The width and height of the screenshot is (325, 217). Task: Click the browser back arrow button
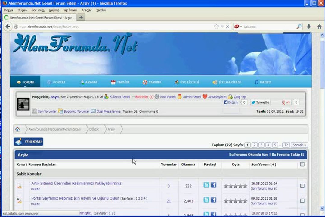tap(8, 27)
